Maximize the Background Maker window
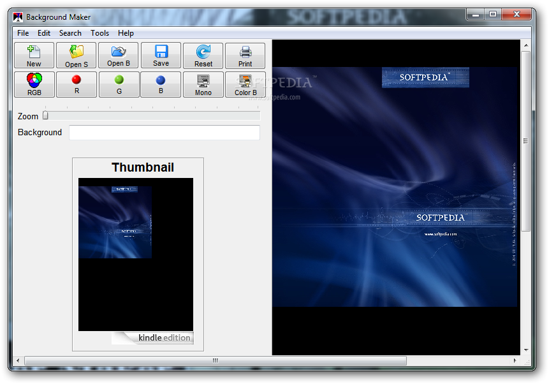Image resolution: width=549 pixels, height=384 pixels. [493, 15]
